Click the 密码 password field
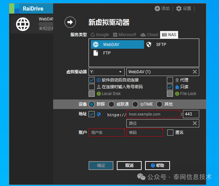The height and width of the screenshot is (186, 219). click(x=145, y=133)
